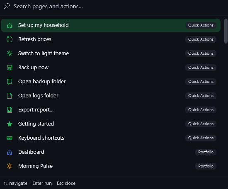Choose Switch to light theme

[x=111, y=53]
